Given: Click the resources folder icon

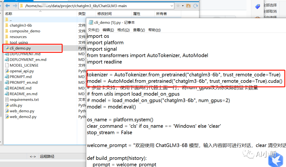Looking at the screenshot, I should click(7, 37).
